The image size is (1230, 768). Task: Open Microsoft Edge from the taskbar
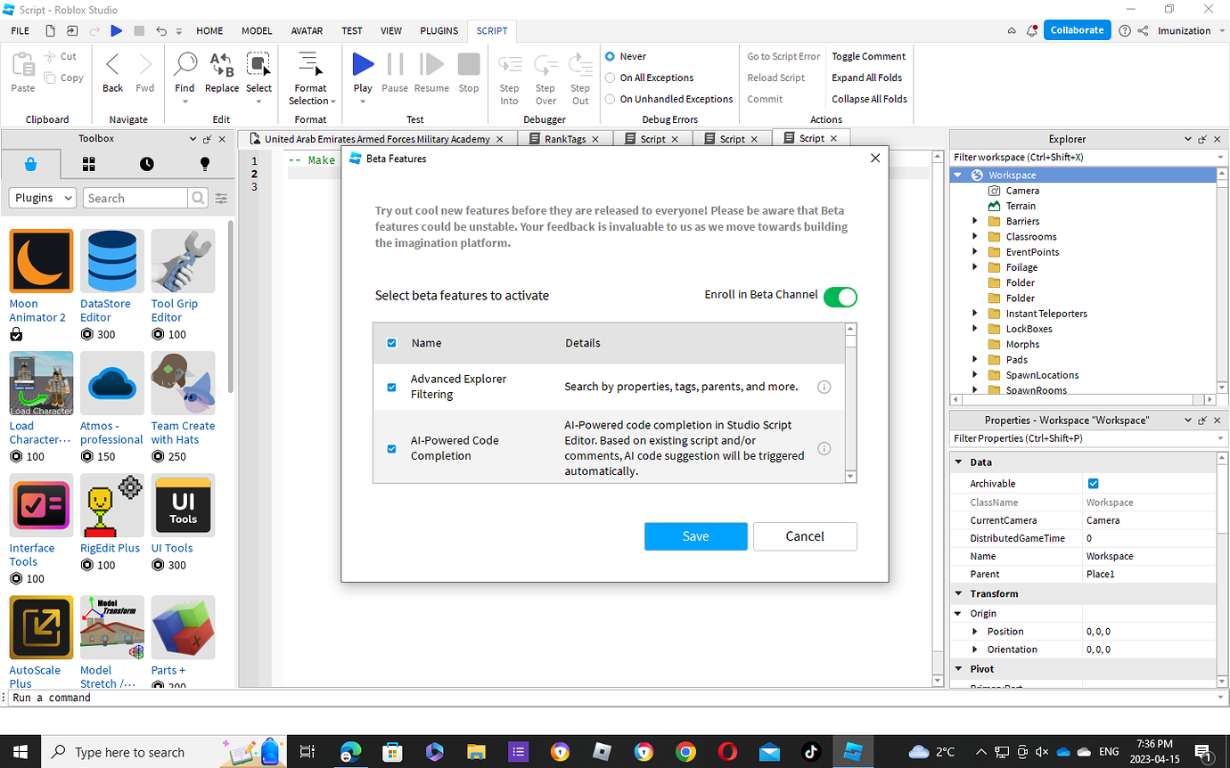pyautogui.click(x=350, y=752)
